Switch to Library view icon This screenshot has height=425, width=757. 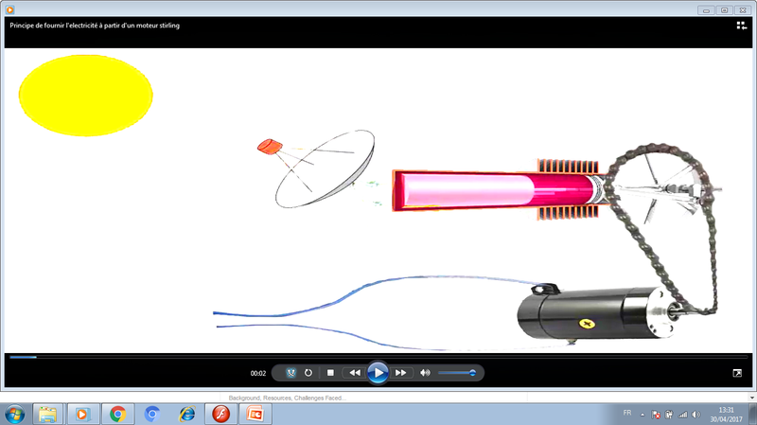741,26
